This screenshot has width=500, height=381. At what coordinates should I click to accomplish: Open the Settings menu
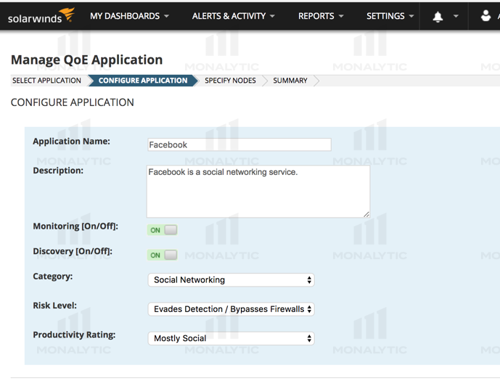click(x=390, y=16)
